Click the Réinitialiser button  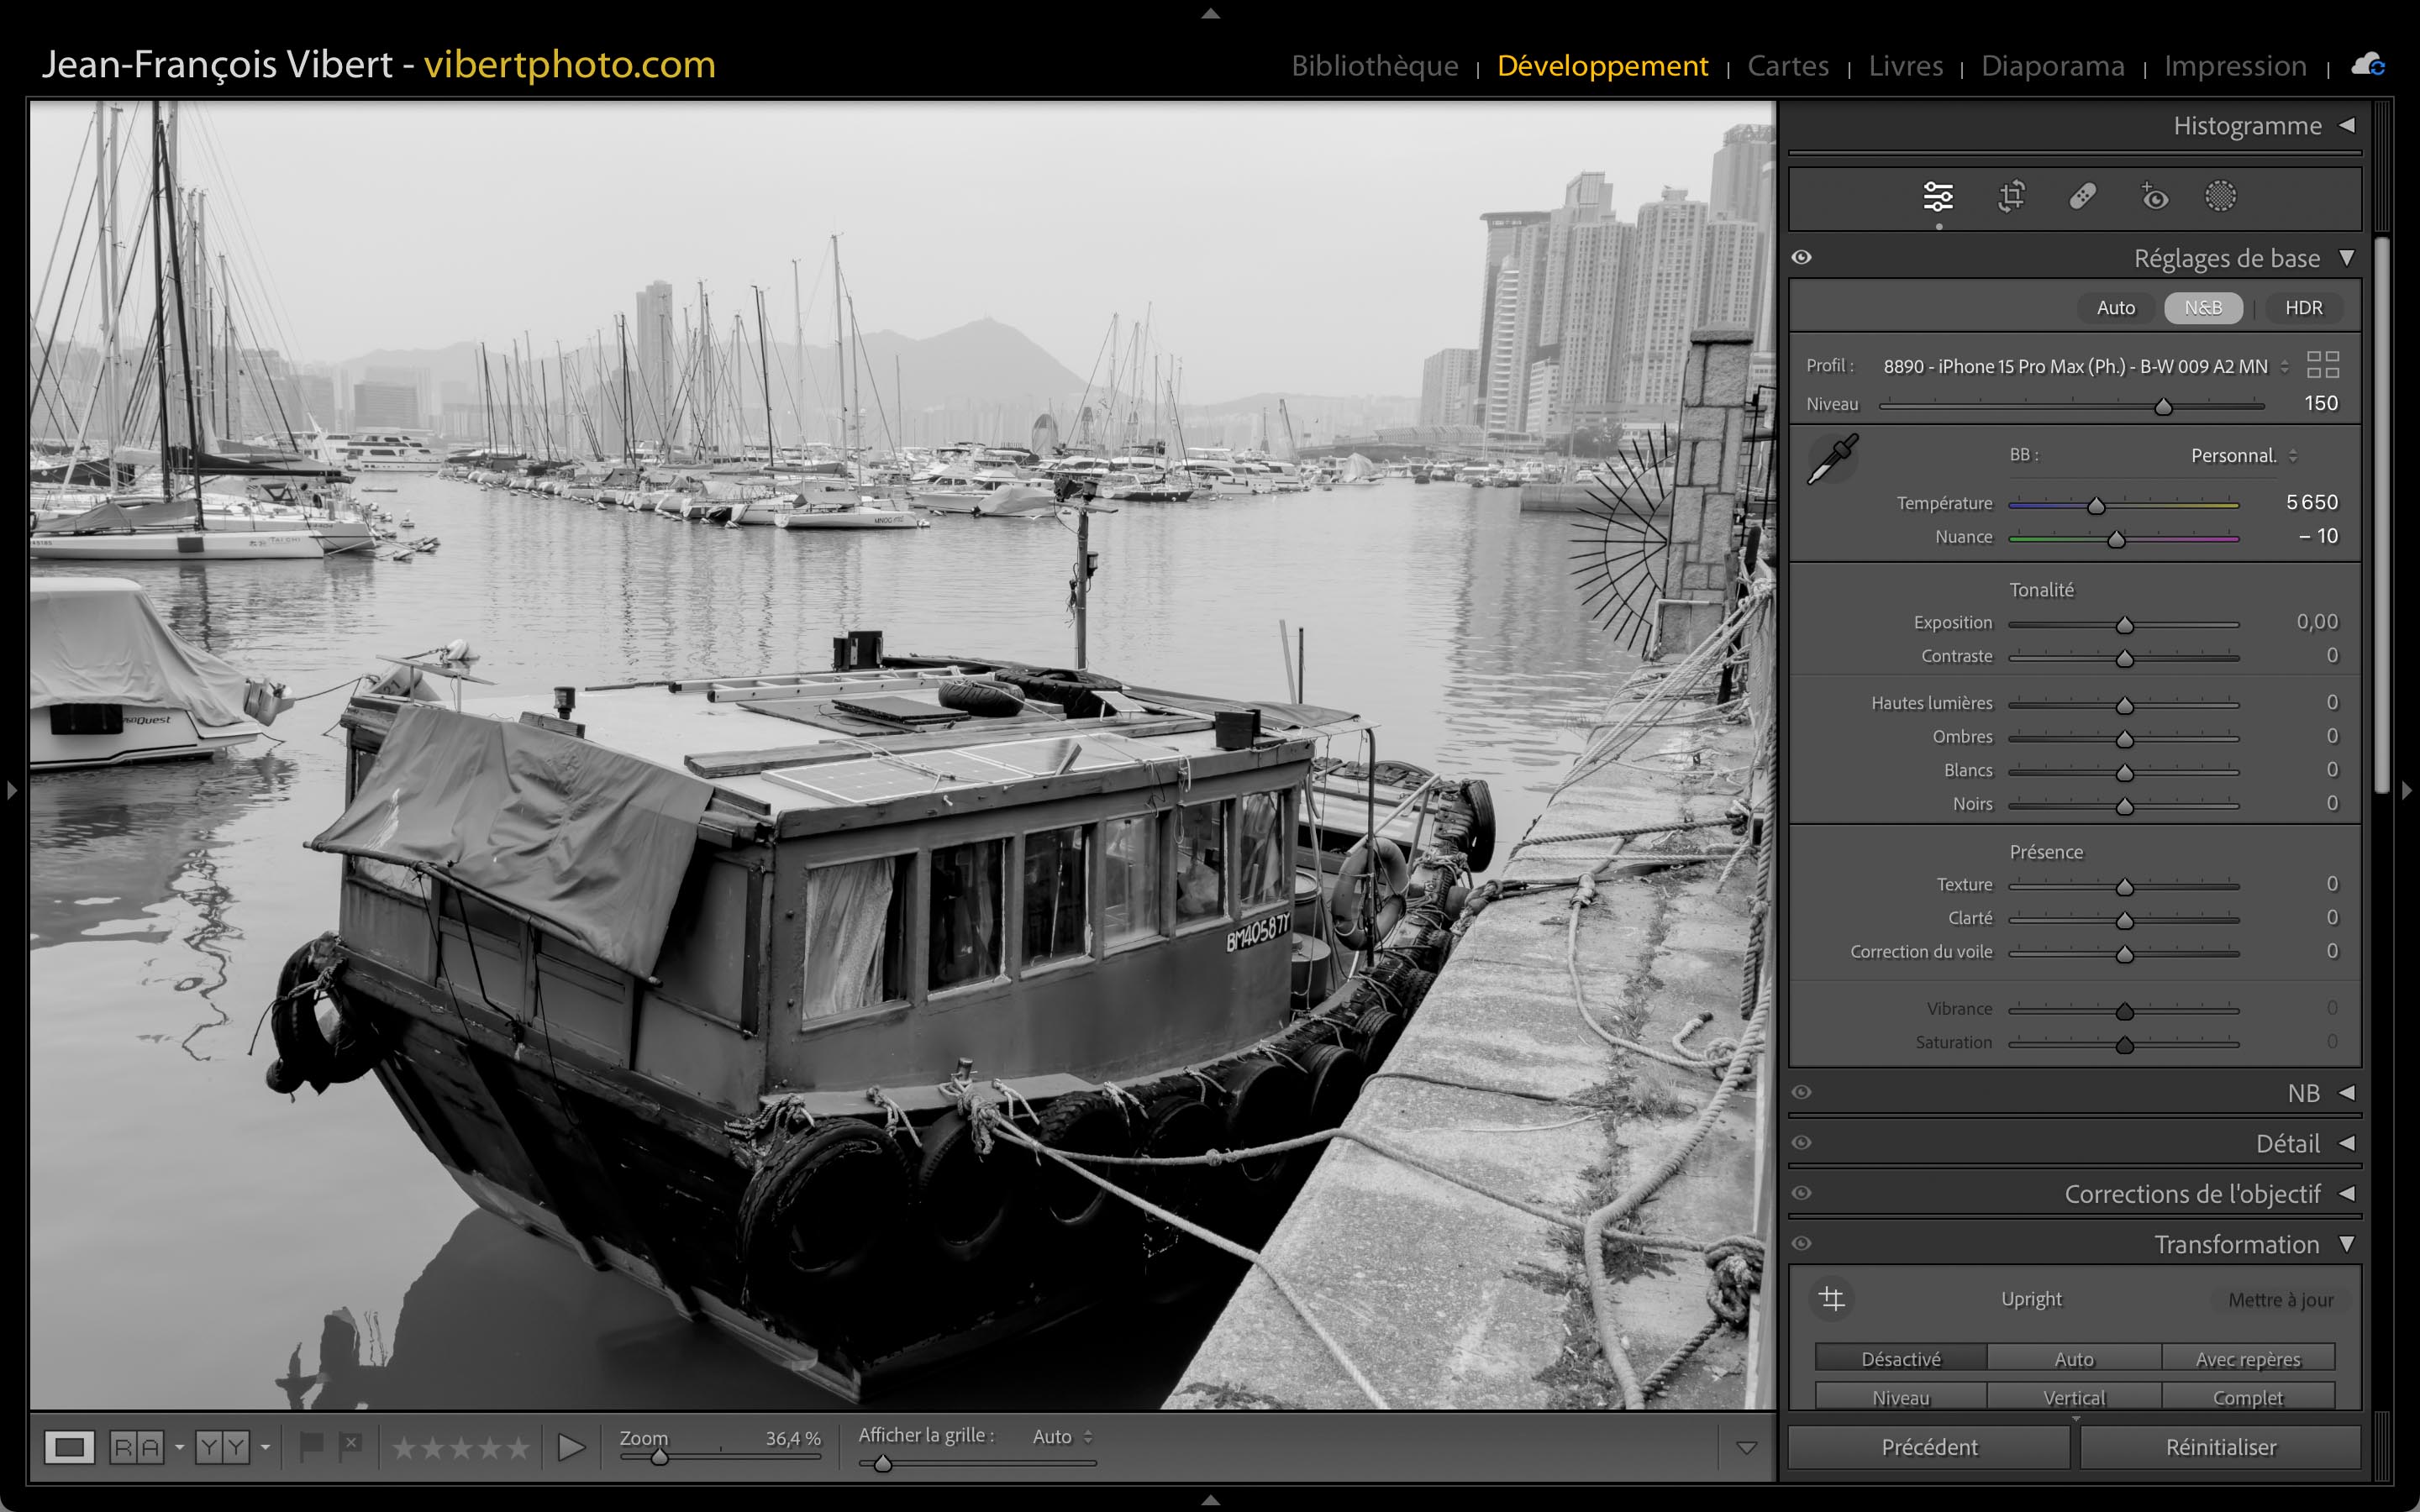click(2220, 1447)
